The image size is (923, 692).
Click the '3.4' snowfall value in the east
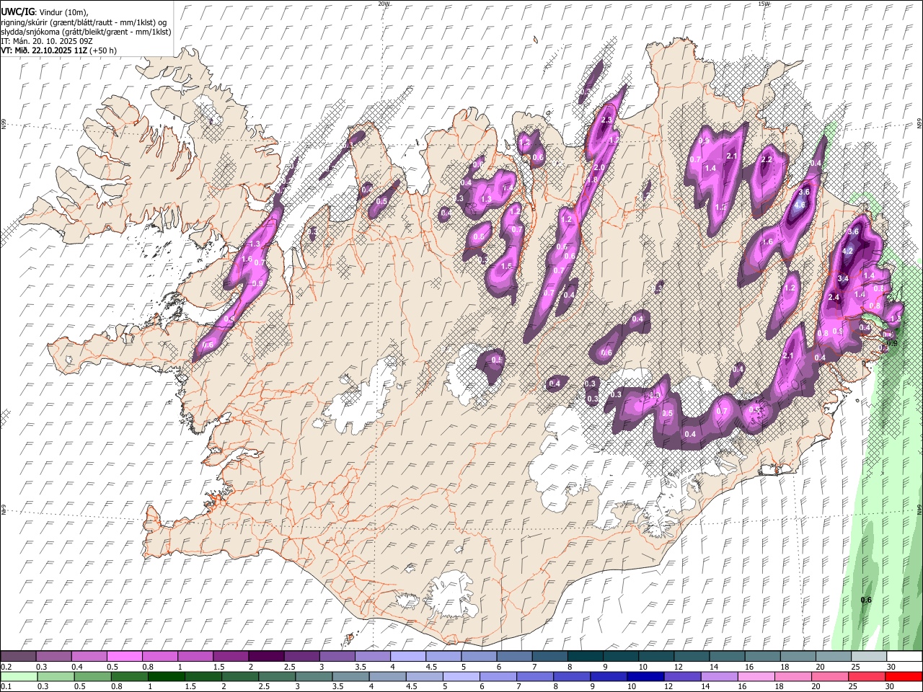pos(843,278)
